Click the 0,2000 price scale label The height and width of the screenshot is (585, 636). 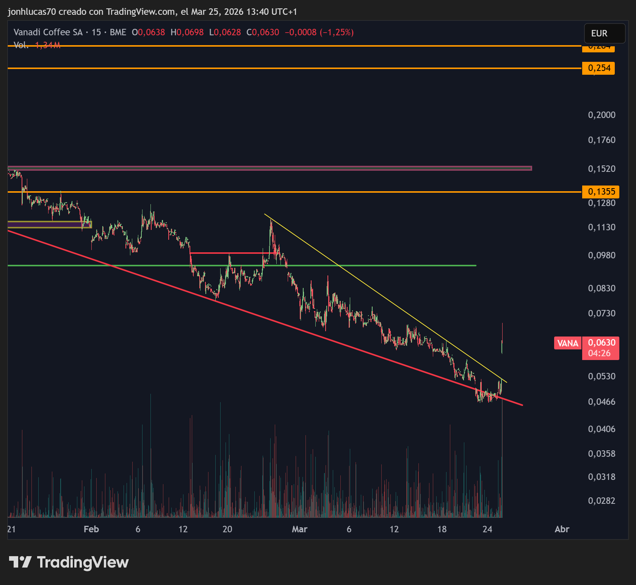pyautogui.click(x=602, y=115)
